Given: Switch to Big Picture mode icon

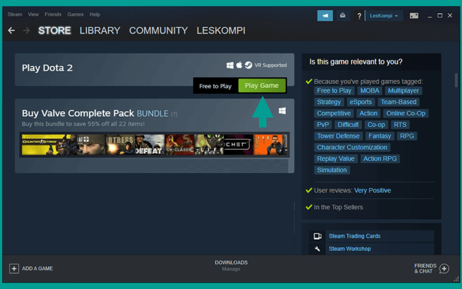Looking at the screenshot, I should coord(414,16).
